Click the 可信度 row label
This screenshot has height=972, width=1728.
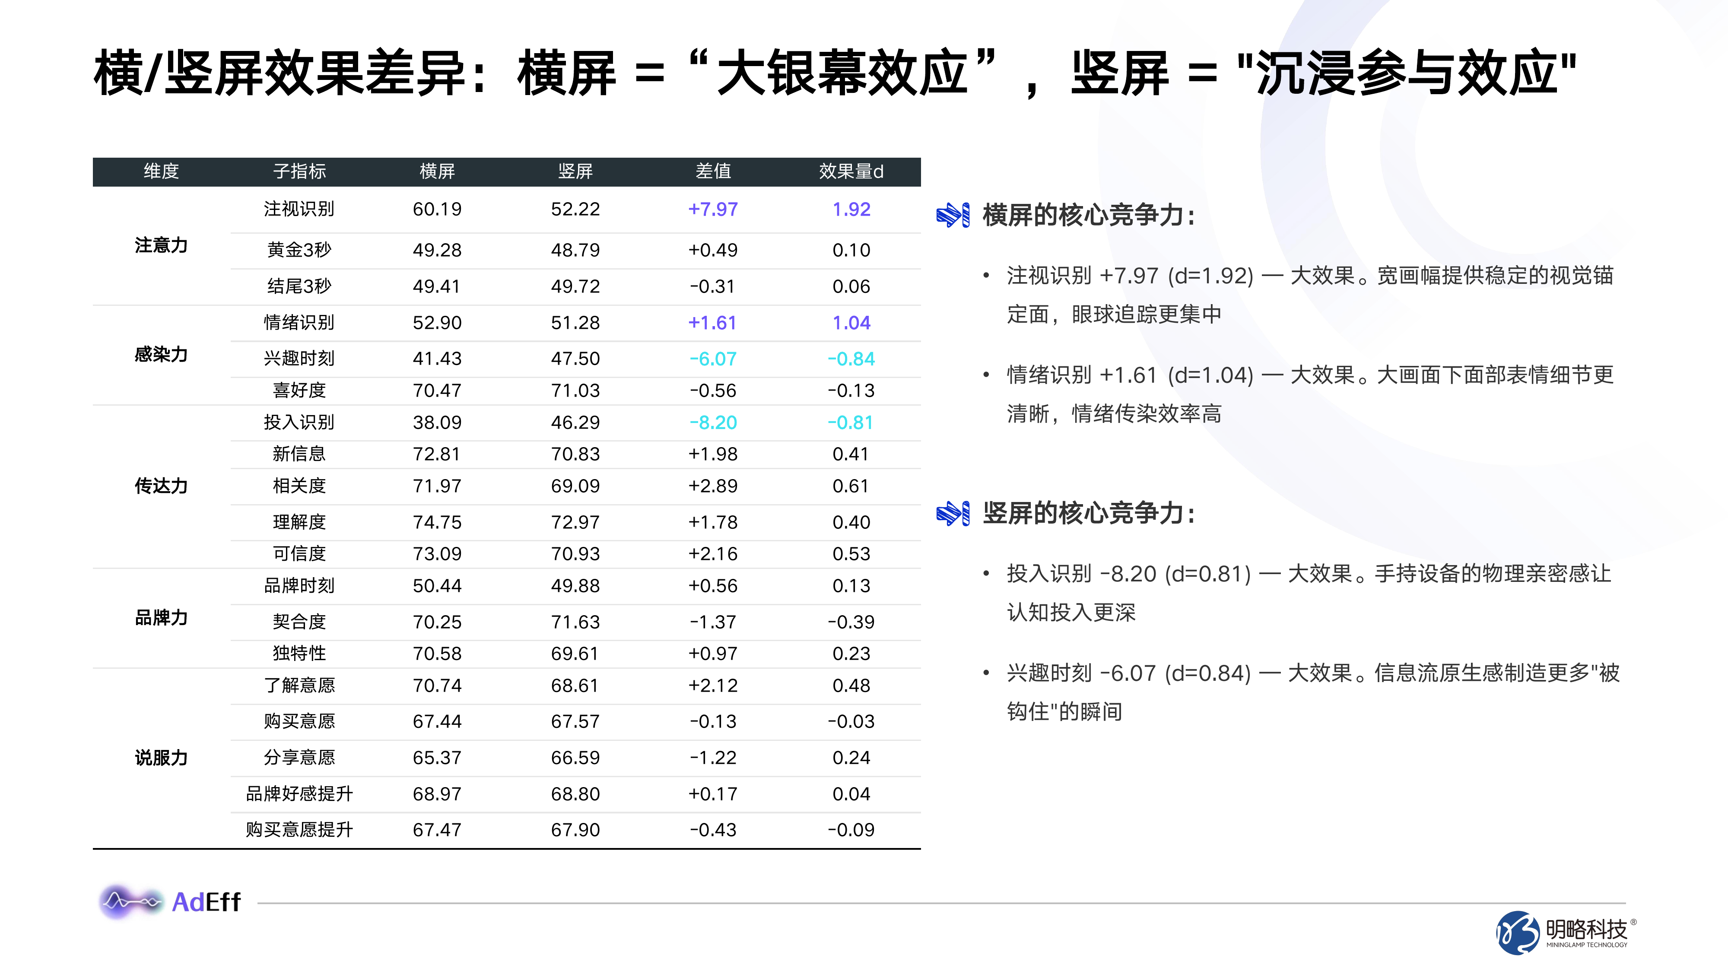coord(299,554)
